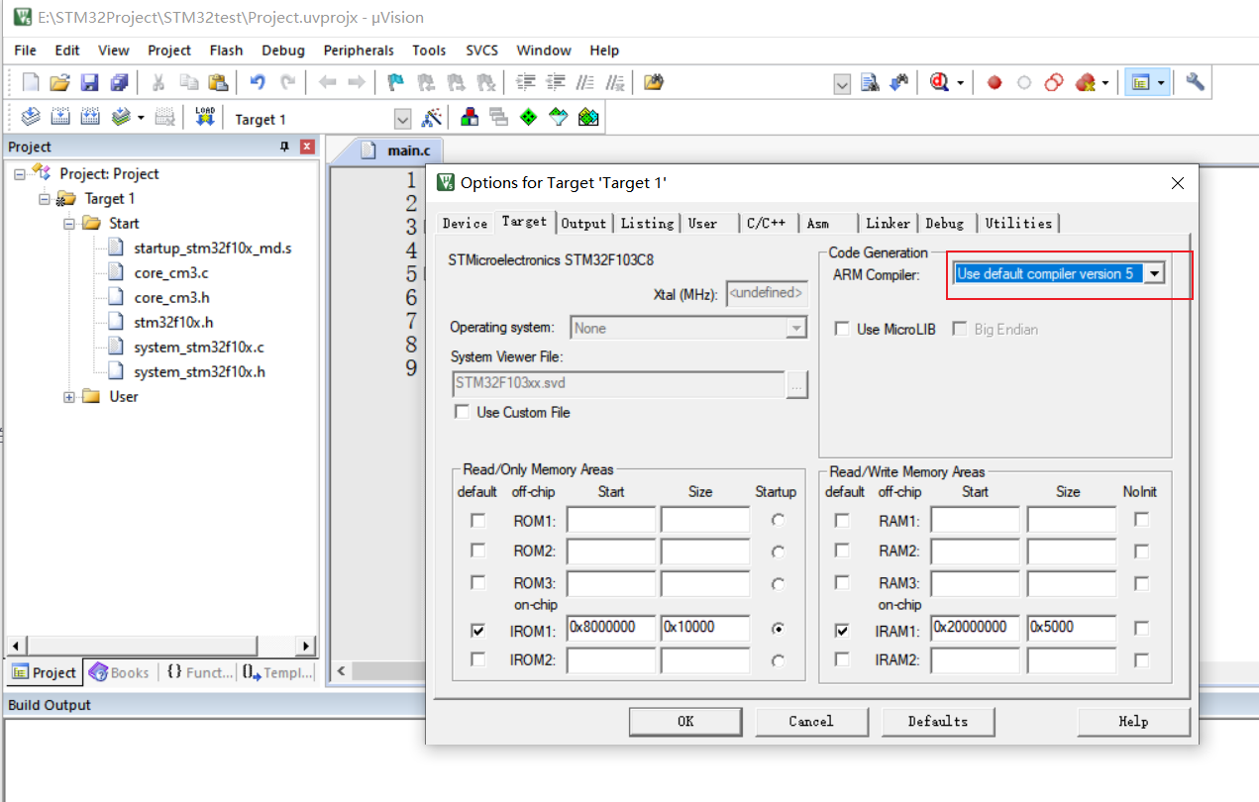Open a file with the folder icon
The image size is (1259, 802).
coord(60,83)
